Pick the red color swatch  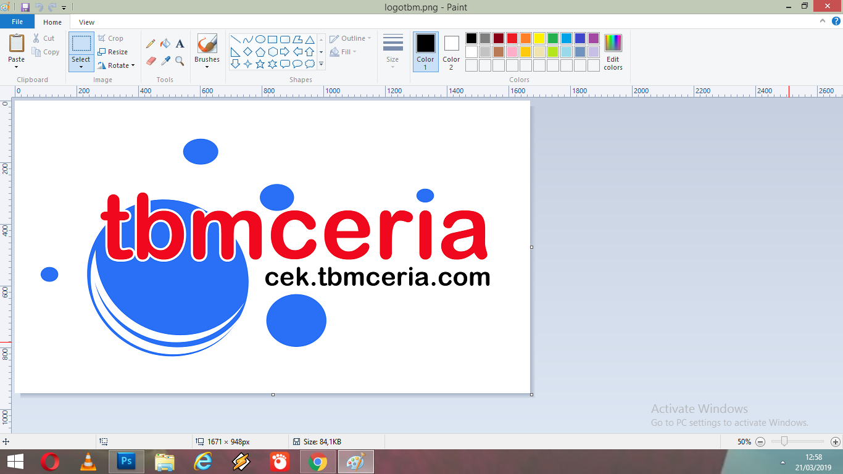coord(512,38)
